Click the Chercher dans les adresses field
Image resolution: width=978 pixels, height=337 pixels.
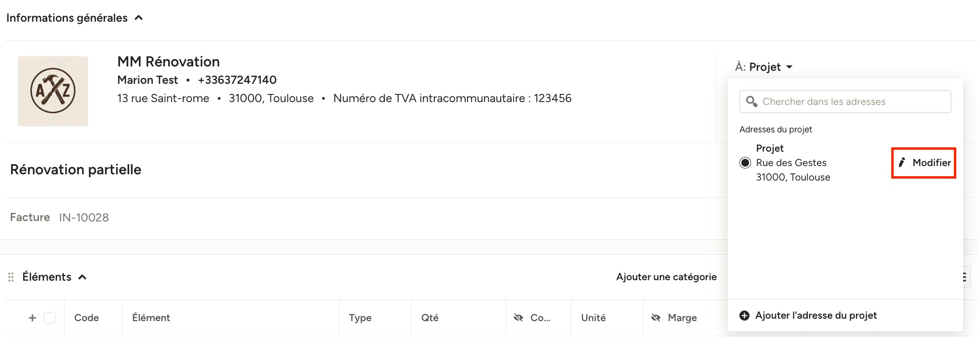(845, 102)
